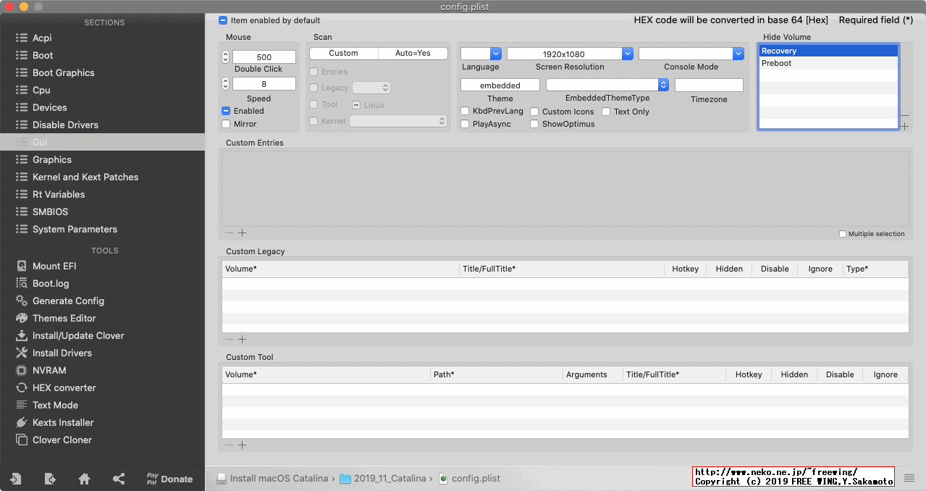Image resolution: width=926 pixels, height=491 pixels.
Task: Expand the EmbeddedThemeType dropdown
Action: tap(663, 84)
